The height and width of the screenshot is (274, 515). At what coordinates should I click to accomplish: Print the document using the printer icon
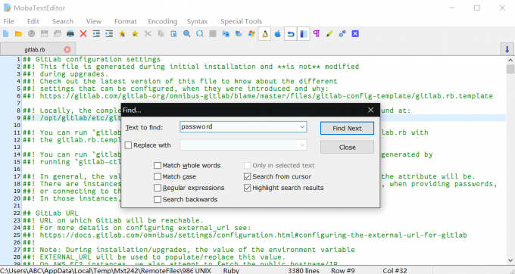pyautogui.click(x=70, y=33)
